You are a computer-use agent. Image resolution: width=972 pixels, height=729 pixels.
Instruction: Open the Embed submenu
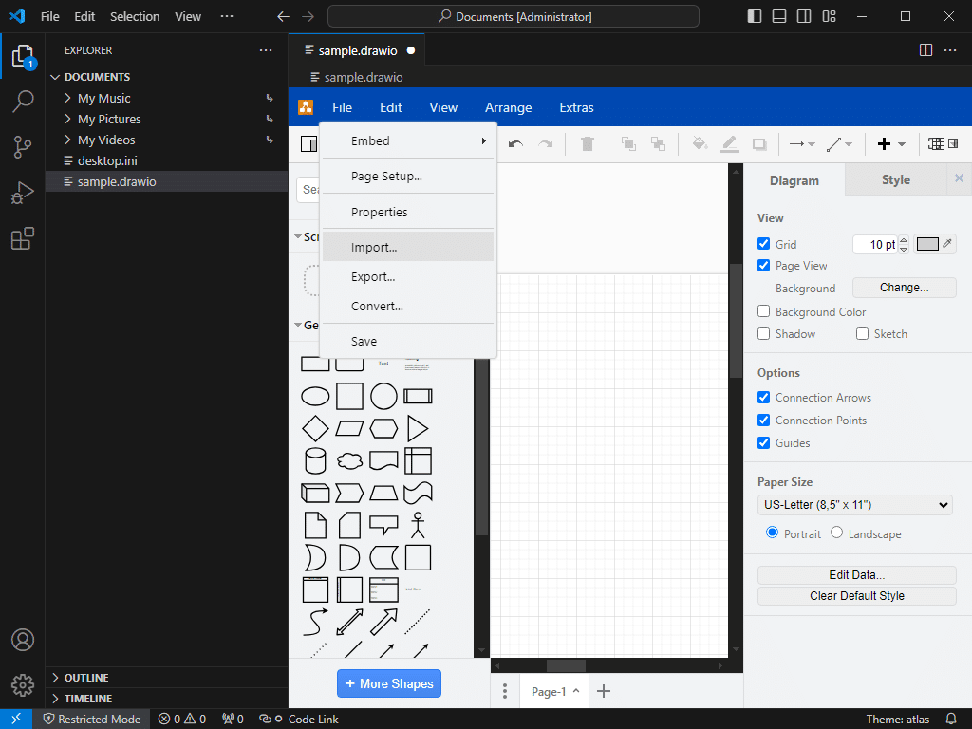pos(408,140)
